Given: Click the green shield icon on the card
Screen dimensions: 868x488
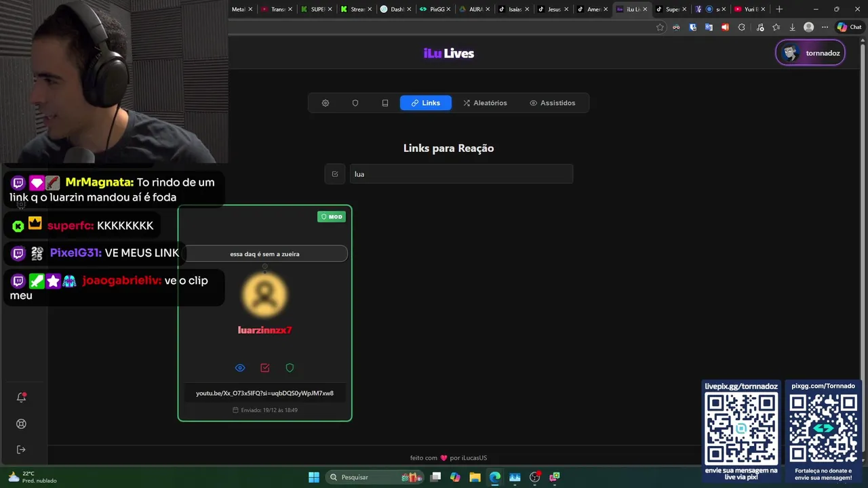Looking at the screenshot, I should 290,368.
